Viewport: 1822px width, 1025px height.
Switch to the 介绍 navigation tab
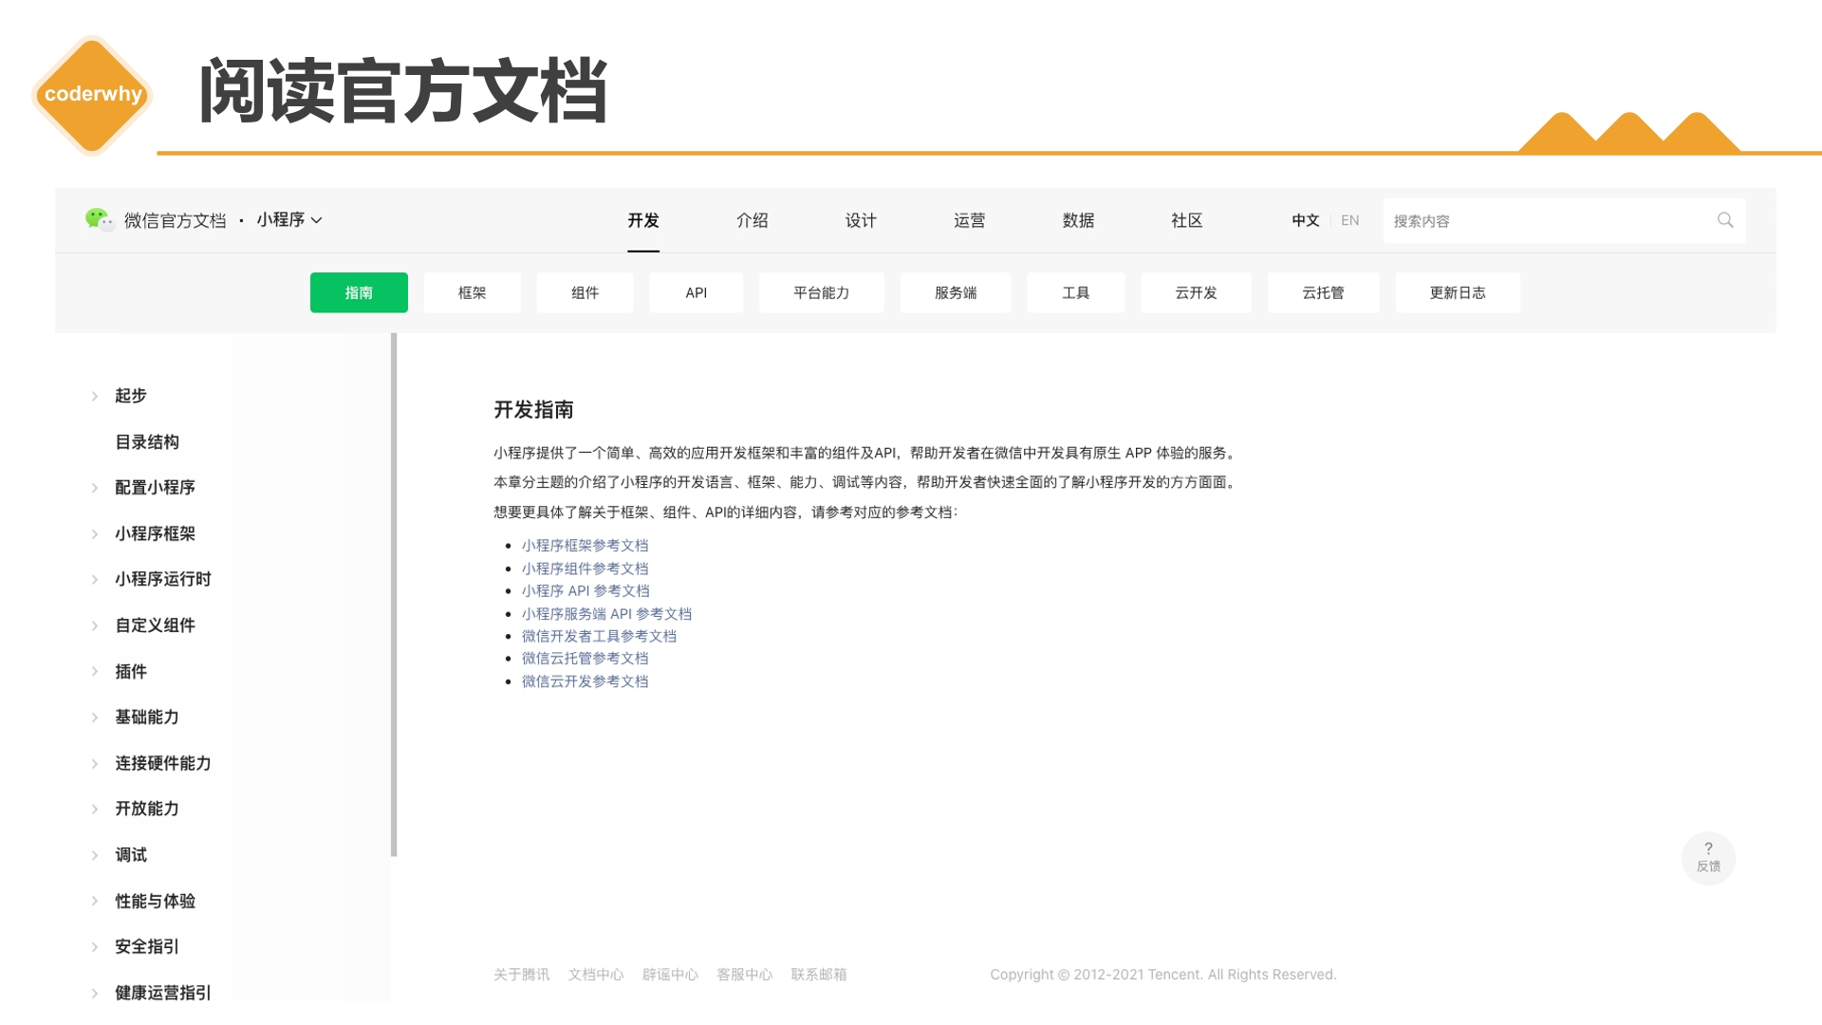click(753, 220)
